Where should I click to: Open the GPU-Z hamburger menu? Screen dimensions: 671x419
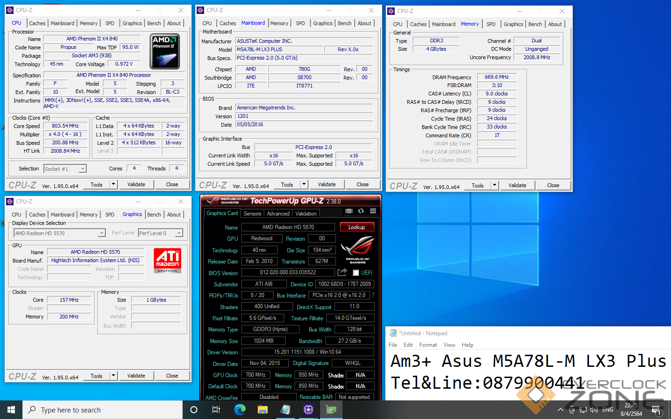pyautogui.click(x=373, y=211)
